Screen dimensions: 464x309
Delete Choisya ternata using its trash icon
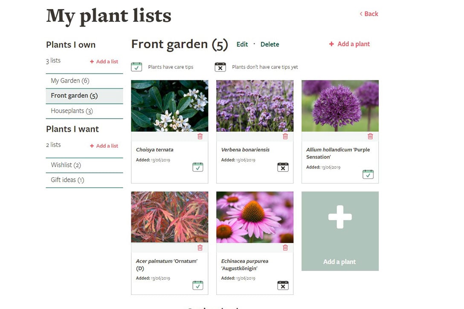pyautogui.click(x=200, y=137)
